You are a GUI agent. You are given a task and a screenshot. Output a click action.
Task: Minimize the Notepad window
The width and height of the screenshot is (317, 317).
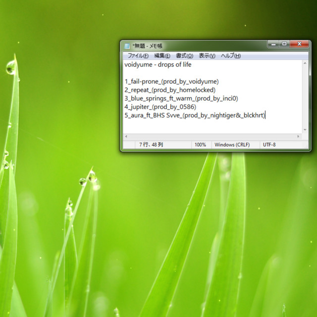click(274, 44)
